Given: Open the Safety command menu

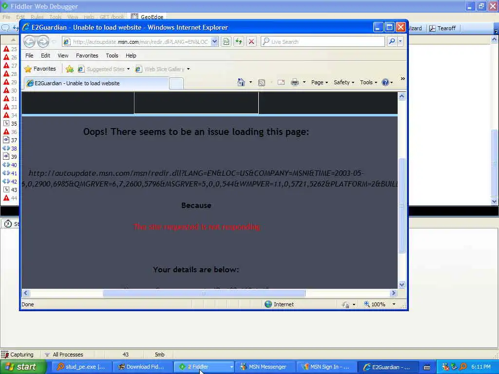Looking at the screenshot, I should pos(344,82).
